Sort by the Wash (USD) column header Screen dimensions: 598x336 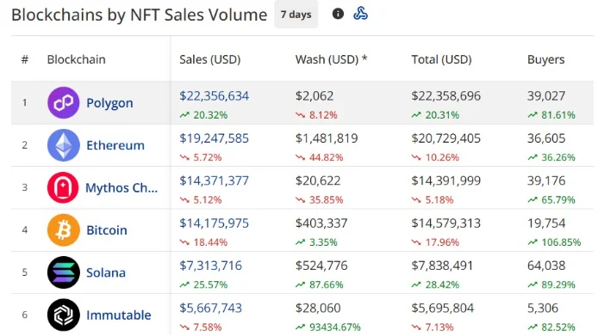[x=331, y=59]
